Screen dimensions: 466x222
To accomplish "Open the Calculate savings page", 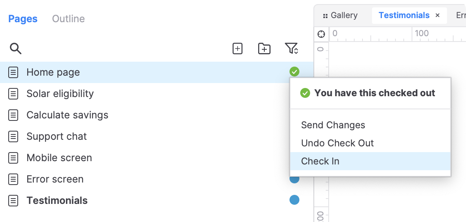I will (67, 115).
